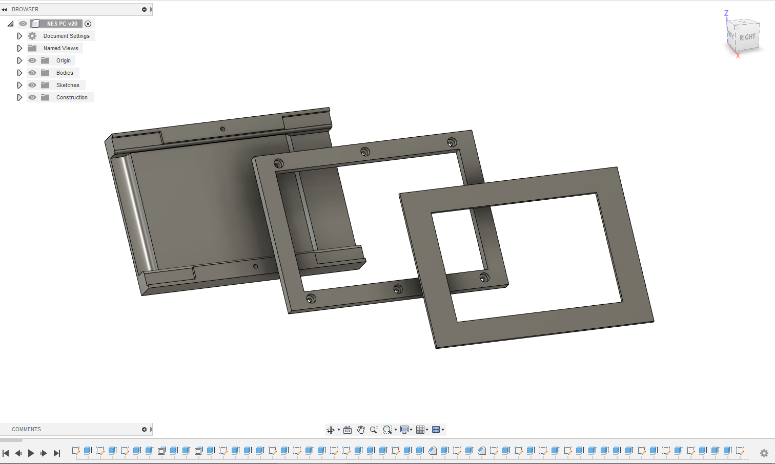Toggle visibility of the Sketches folder
Screen dimensions: 775x464
pos(32,85)
